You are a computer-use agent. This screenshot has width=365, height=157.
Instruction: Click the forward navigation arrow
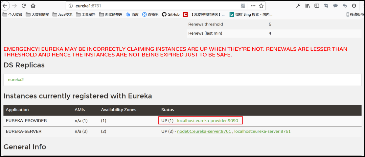[x=14, y=6]
